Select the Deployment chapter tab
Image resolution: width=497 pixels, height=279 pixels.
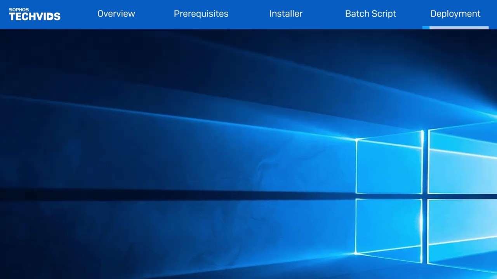tap(455, 14)
